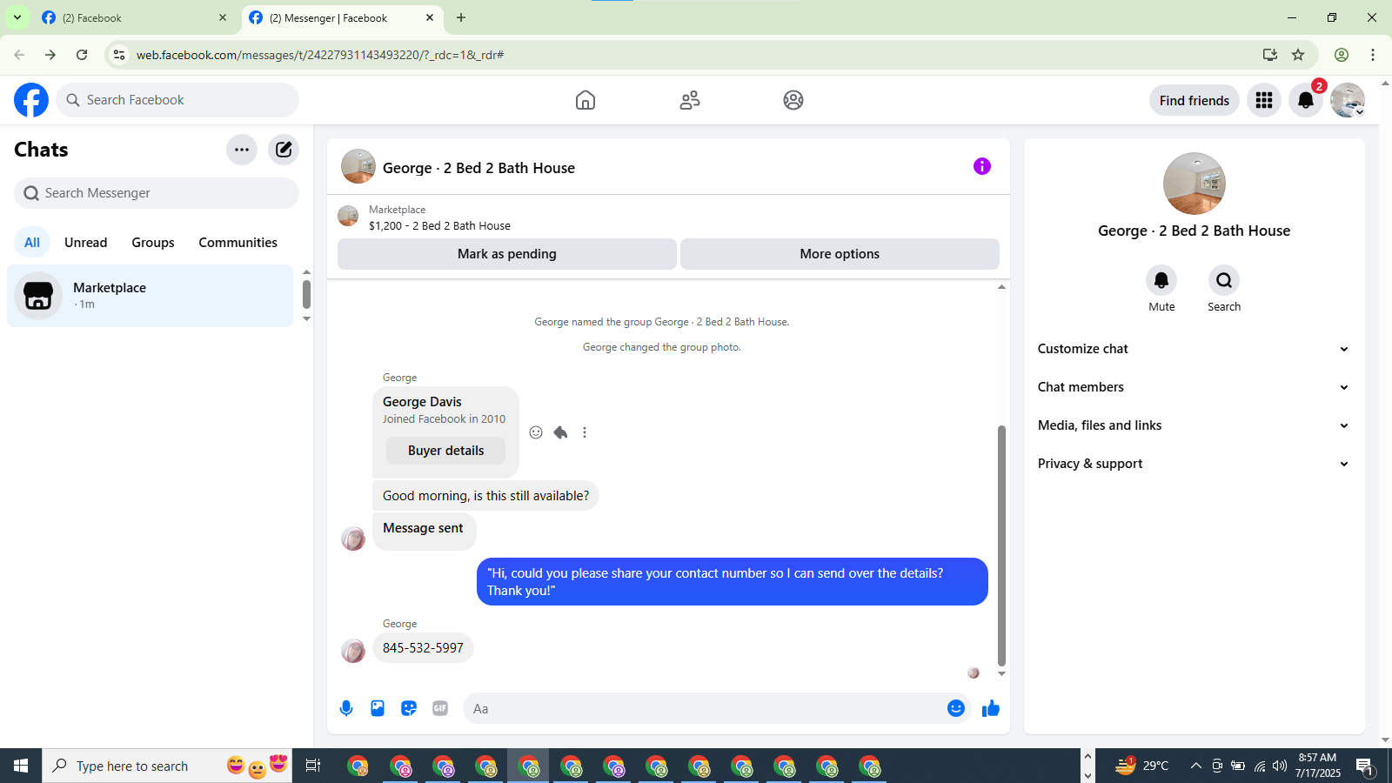Screen dimensions: 1392x783
Task: Open the Facebook menu grid icon
Action: tap(1264, 100)
